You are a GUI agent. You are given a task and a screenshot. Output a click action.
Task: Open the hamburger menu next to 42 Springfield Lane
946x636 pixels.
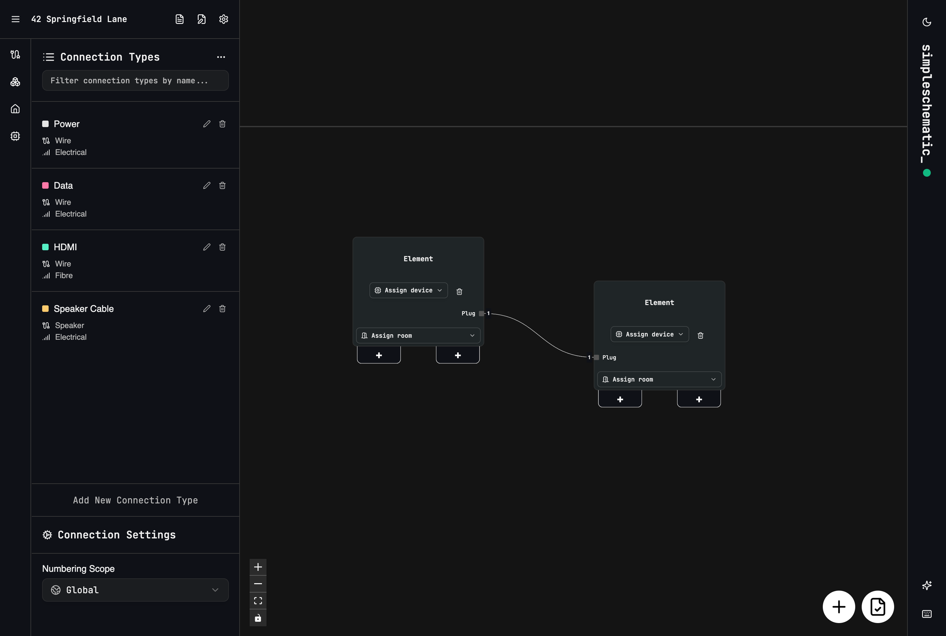coord(16,19)
